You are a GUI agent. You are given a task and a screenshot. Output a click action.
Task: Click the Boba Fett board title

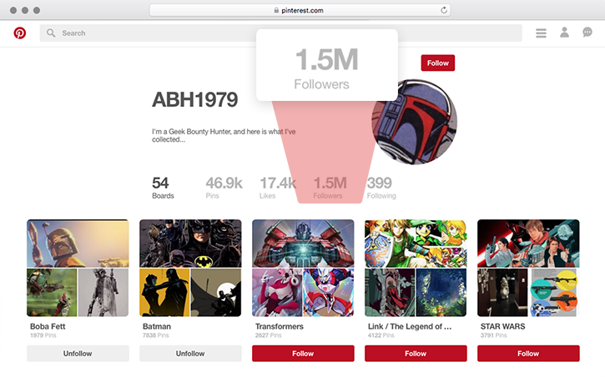click(48, 326)
